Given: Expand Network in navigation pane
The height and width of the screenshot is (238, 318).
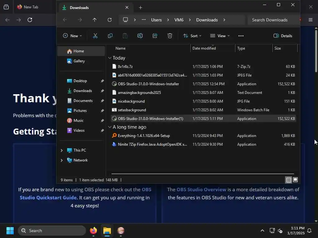Looking at the screenshot, I should click(61, 160).
